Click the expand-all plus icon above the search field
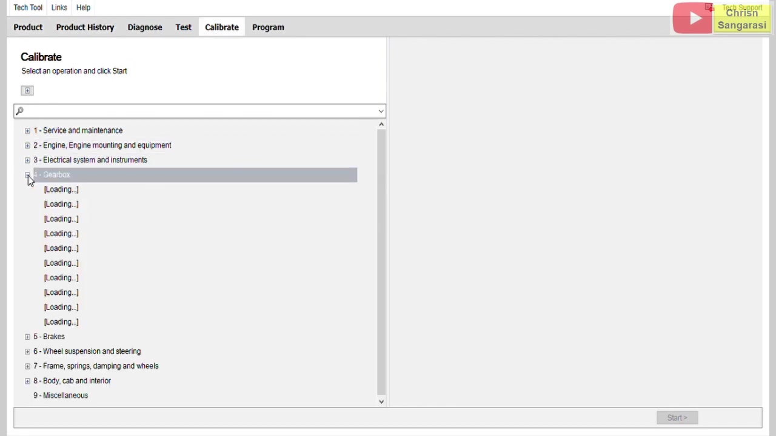The image size is (776, 436). (x=27, y=90)
